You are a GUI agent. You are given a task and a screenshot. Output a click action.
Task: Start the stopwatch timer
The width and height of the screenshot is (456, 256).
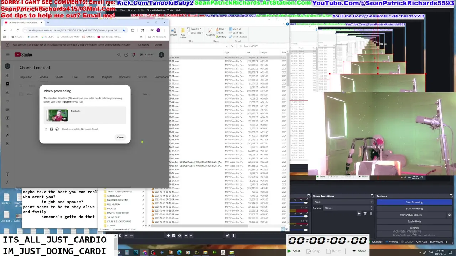294,251
